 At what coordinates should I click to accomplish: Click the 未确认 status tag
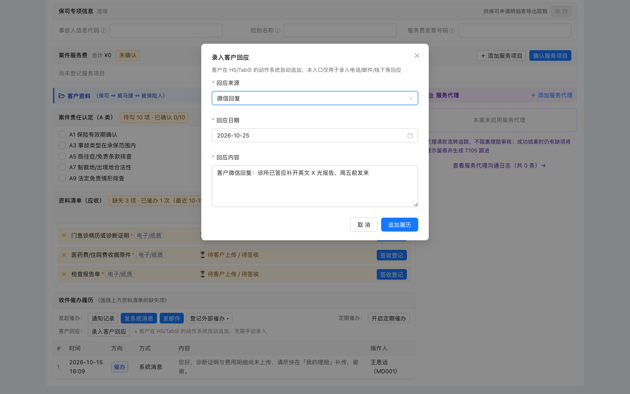[128, 55]
